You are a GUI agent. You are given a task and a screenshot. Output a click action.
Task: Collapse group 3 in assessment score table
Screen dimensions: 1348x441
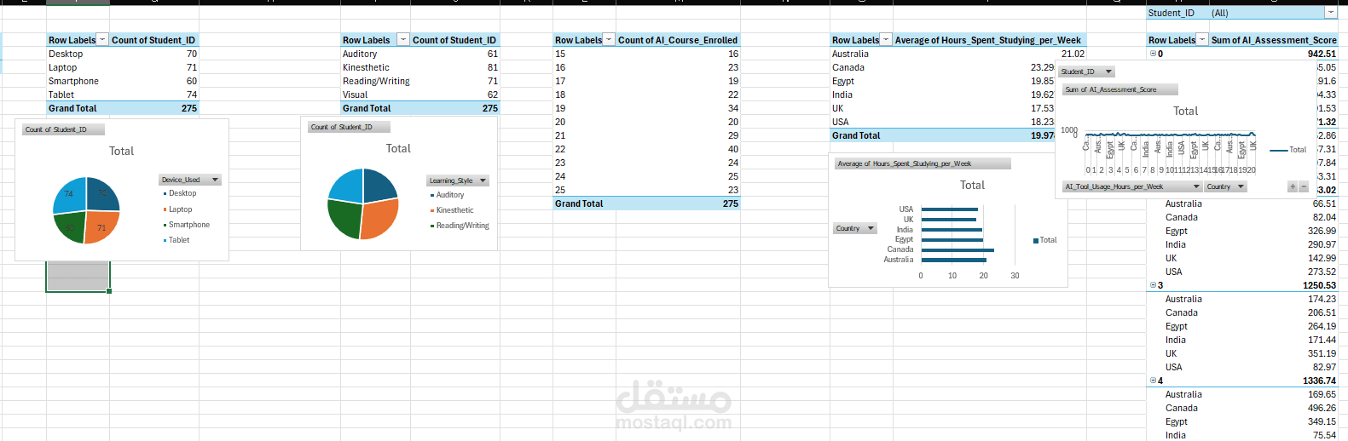(x=1154, y=285)
